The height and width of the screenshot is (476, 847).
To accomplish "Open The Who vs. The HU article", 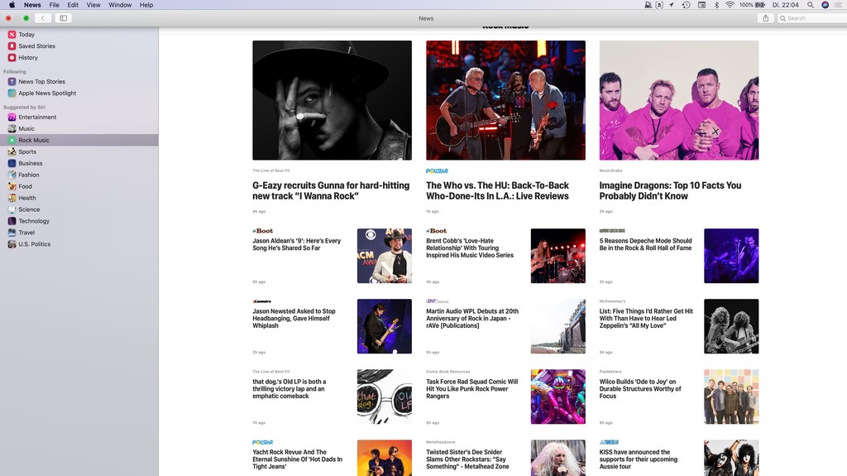I will tap(497, 191).
